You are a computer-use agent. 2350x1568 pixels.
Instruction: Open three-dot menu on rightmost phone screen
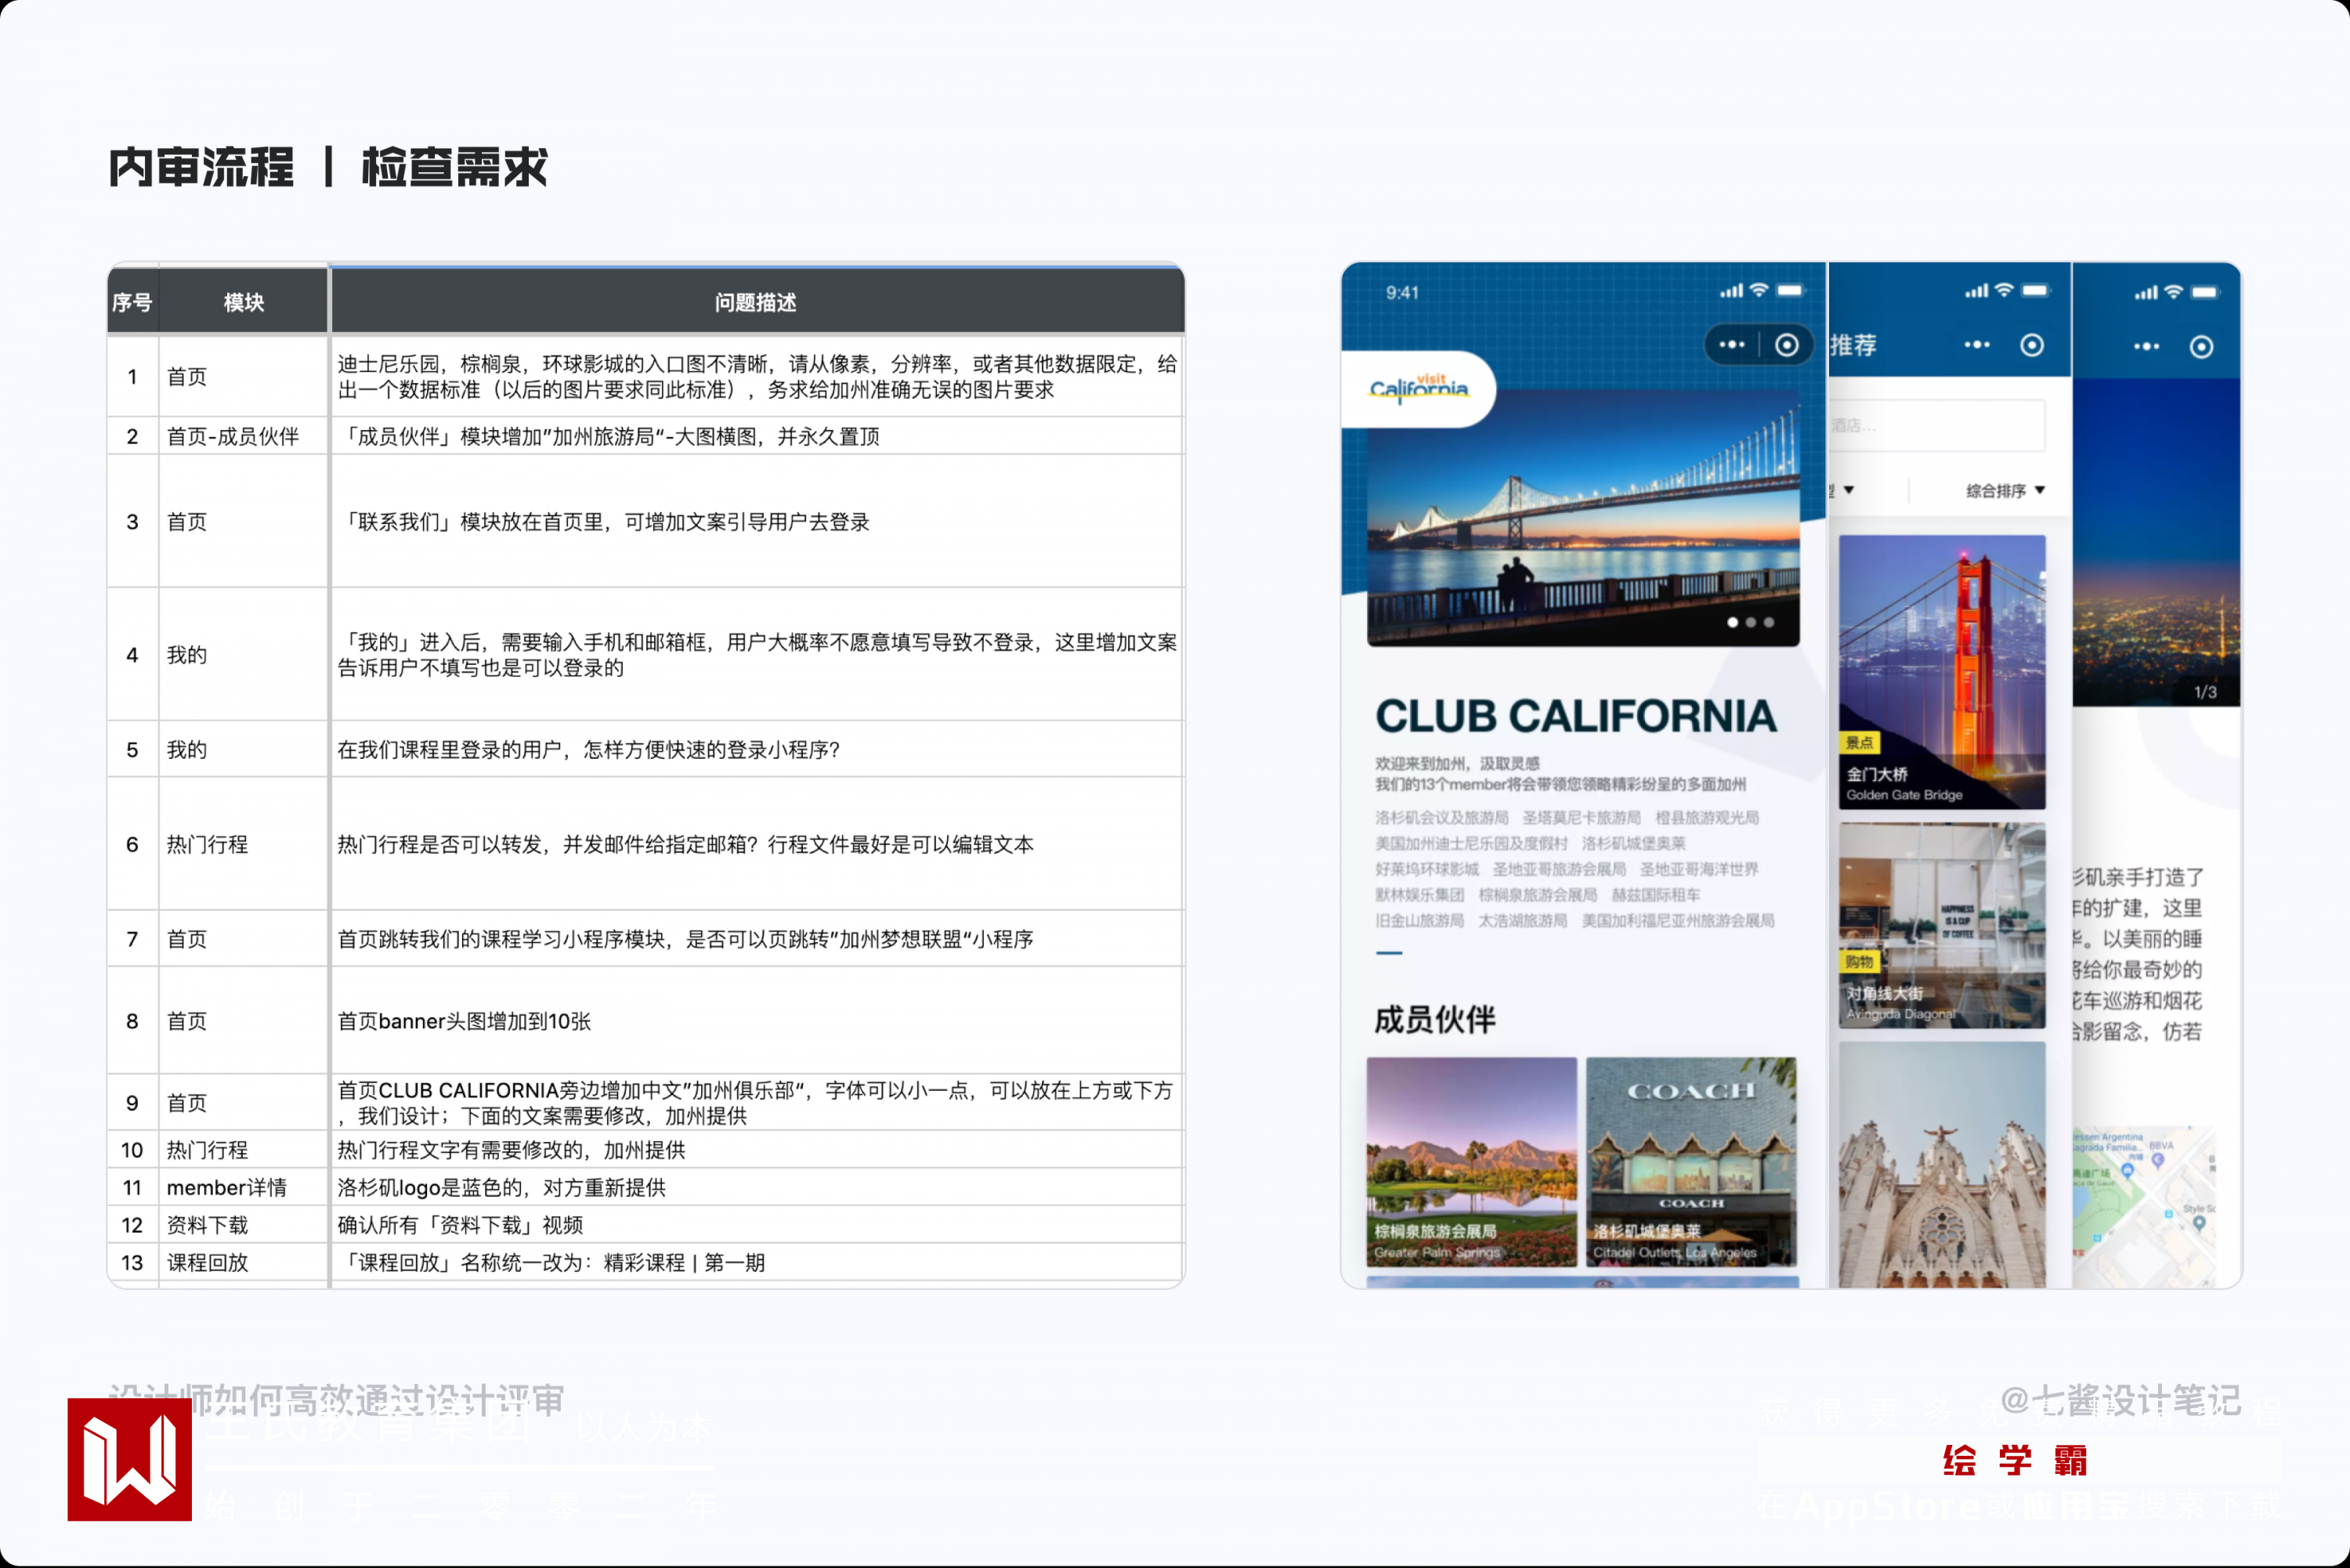(2146, 347)
